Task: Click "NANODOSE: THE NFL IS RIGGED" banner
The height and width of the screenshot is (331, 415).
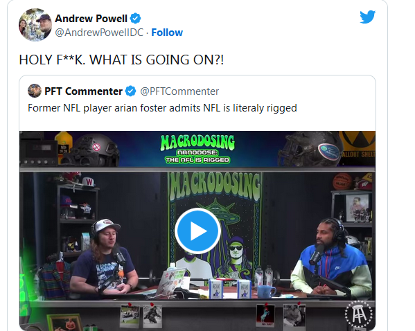Action: [197, 156]
